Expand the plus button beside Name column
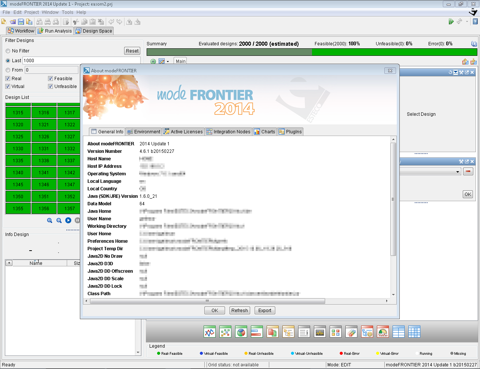 click(x=9, y=263)
